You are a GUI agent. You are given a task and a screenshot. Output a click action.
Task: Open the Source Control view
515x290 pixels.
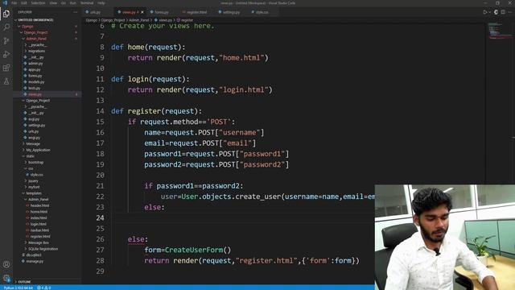coord(6,41)
